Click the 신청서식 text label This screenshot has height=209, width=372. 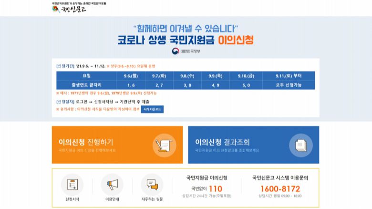coord(72,199)
